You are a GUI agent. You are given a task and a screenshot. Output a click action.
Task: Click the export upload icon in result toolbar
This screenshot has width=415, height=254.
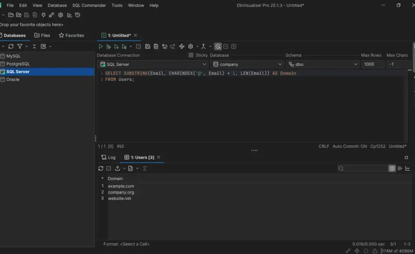[x=117, y=168]
